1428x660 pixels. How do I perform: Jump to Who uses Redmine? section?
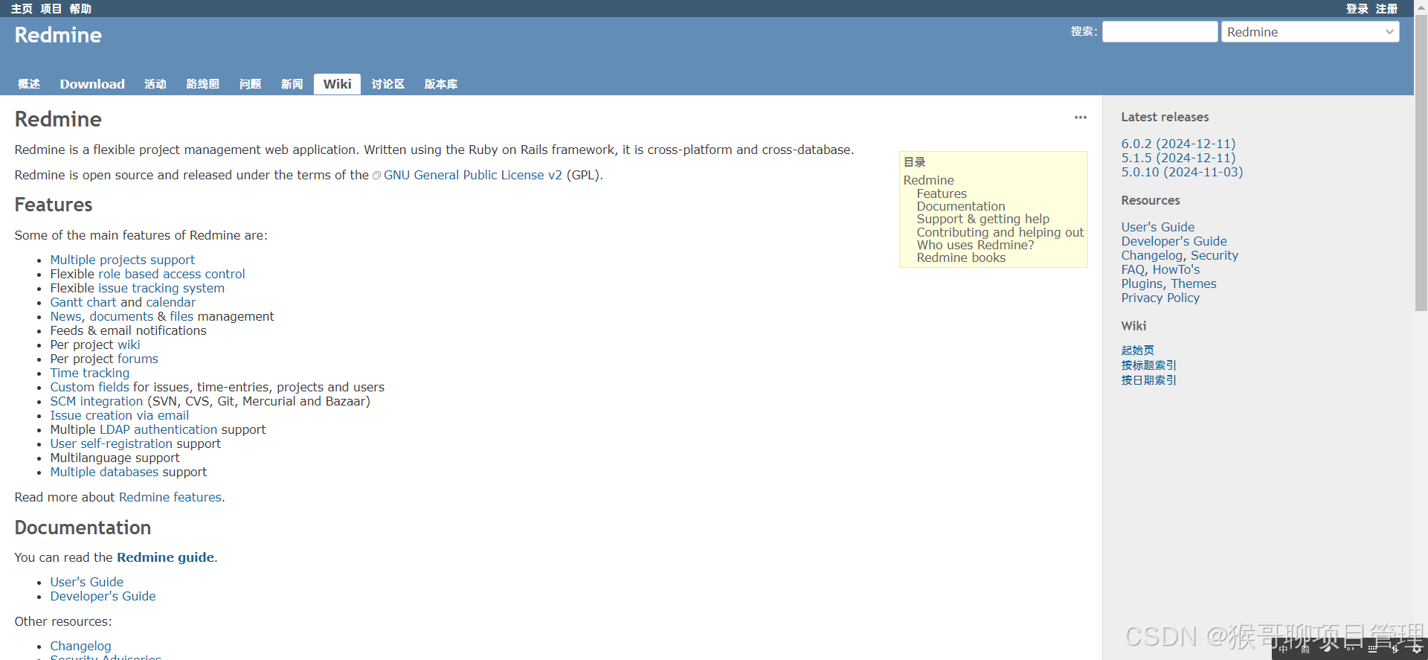[975, 245]
